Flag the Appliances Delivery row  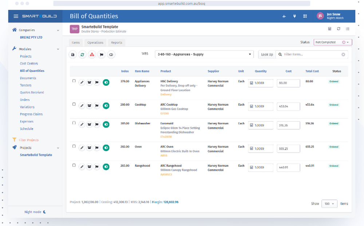tap(97, 82)
